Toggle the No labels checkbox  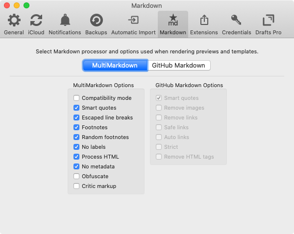click(x=76, y=147)
